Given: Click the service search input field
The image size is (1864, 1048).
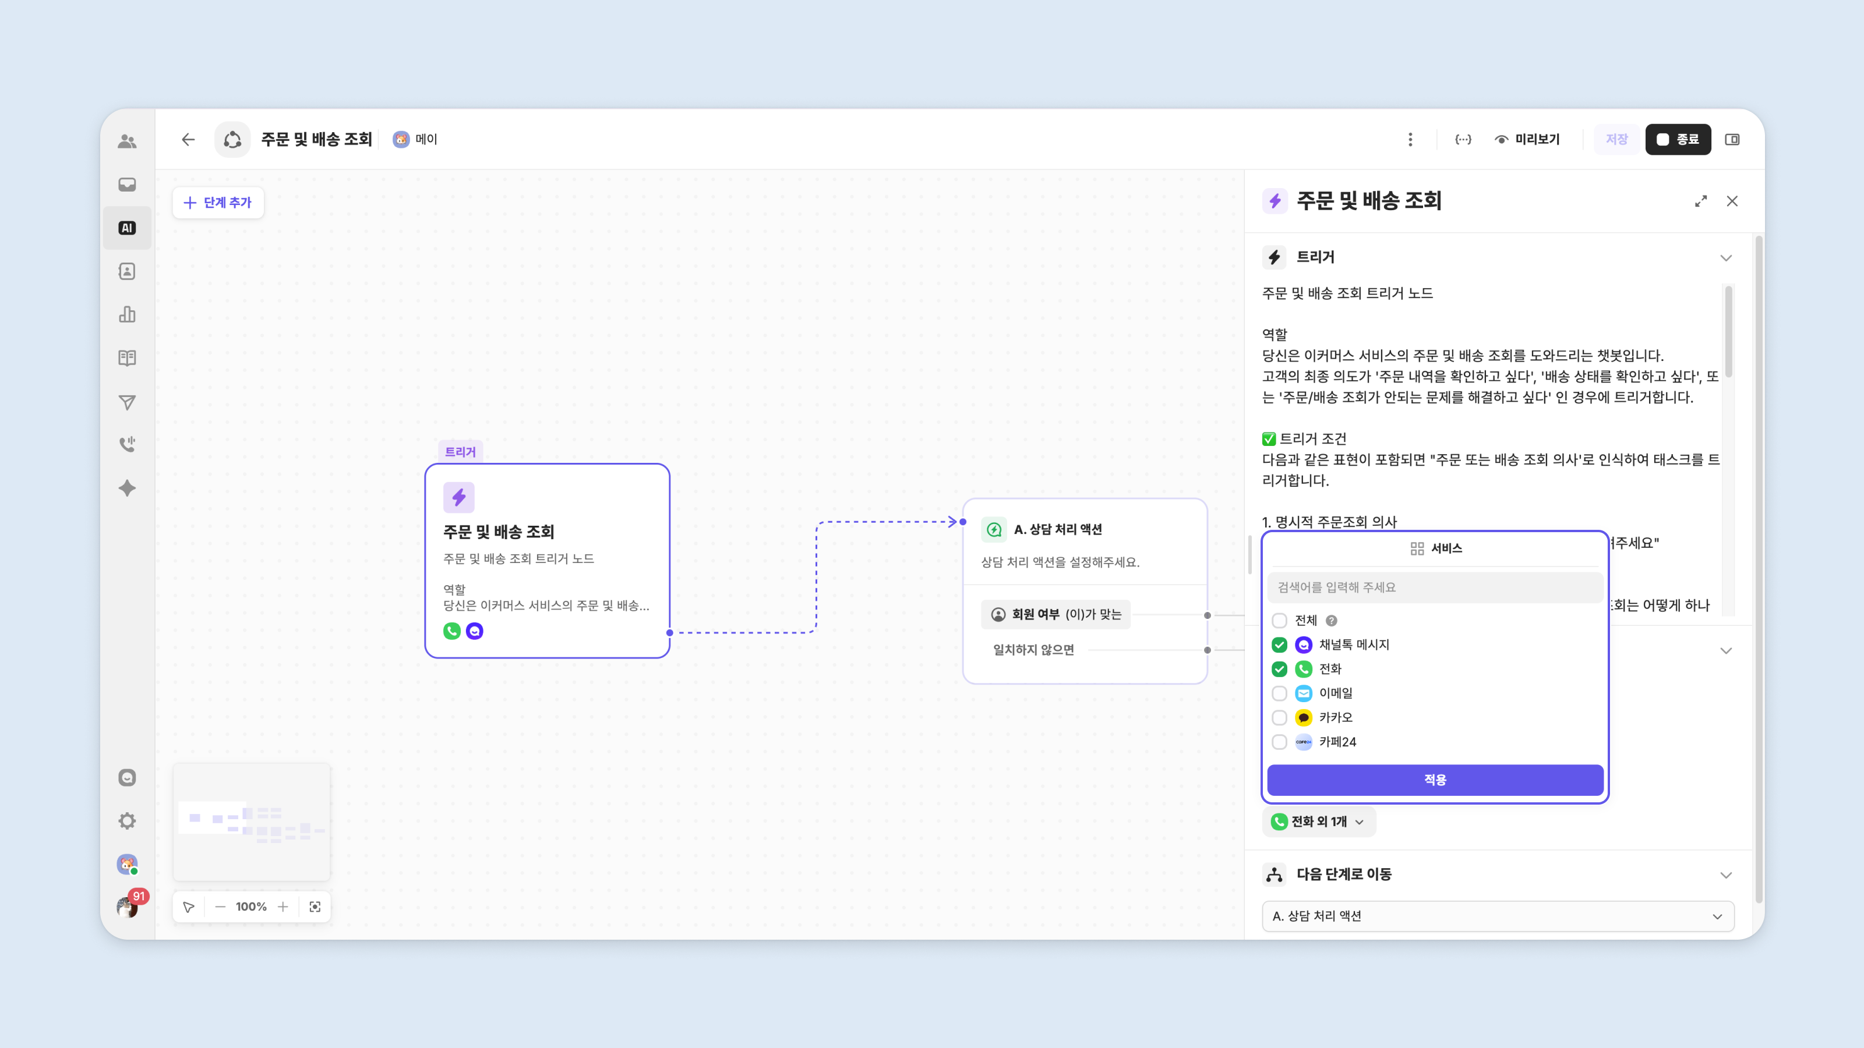Looking at the screenshot, I should [1435, 587].
